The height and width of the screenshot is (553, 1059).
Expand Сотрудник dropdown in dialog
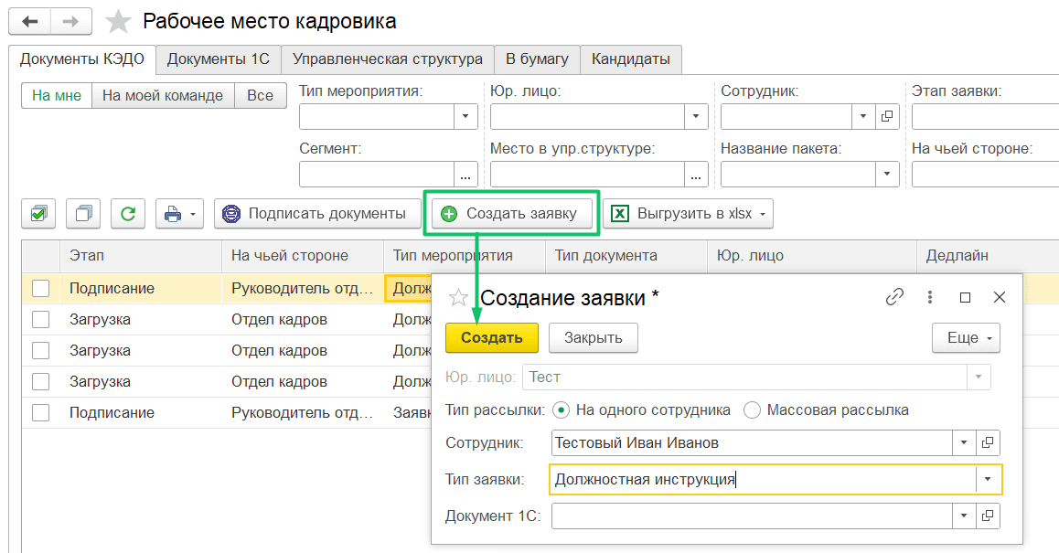[x=963, y=443]
